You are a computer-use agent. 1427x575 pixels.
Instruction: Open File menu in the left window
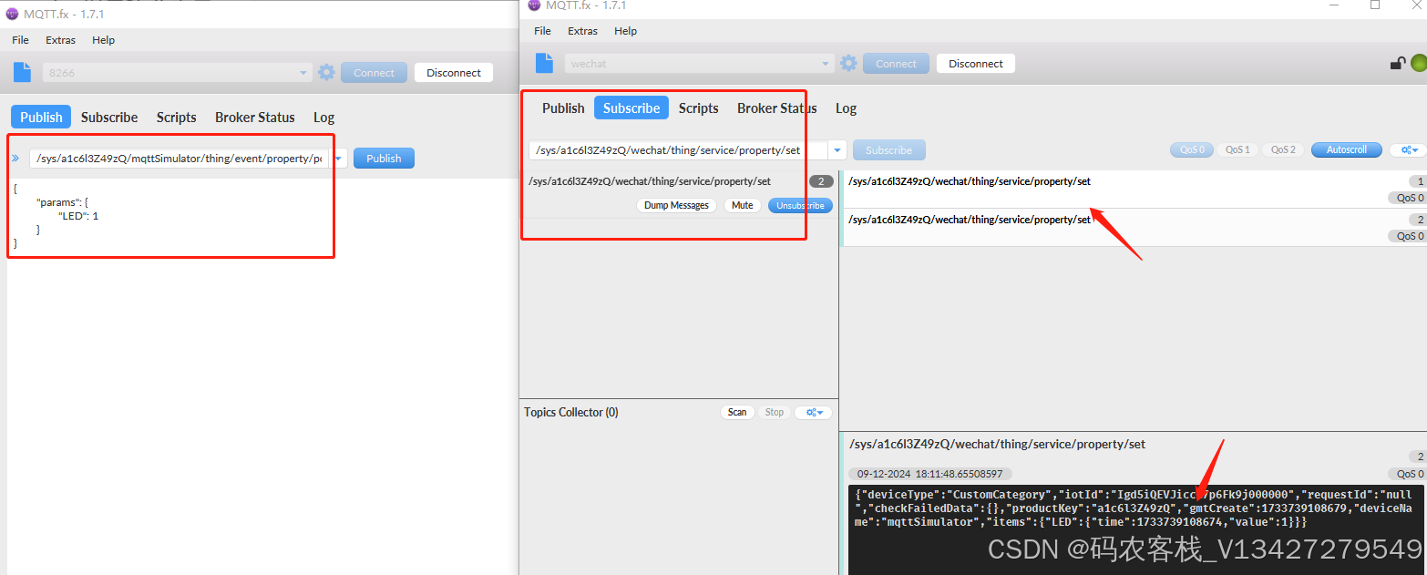coord(20,40)
